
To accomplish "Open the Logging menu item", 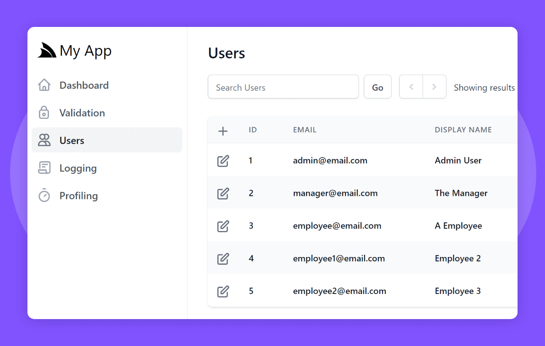I will click(78, 168).
